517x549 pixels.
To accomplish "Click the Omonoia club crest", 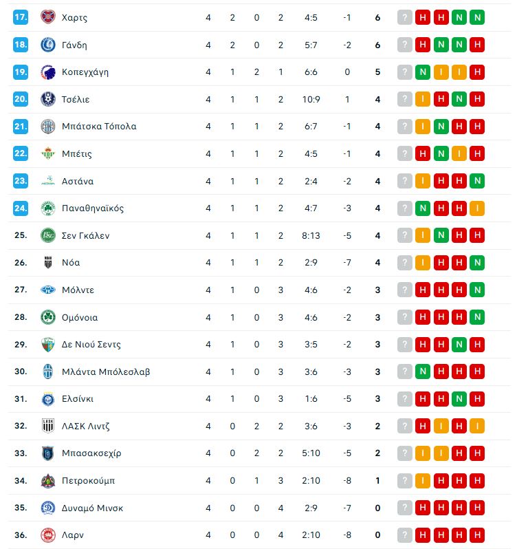I will point(48,317).
